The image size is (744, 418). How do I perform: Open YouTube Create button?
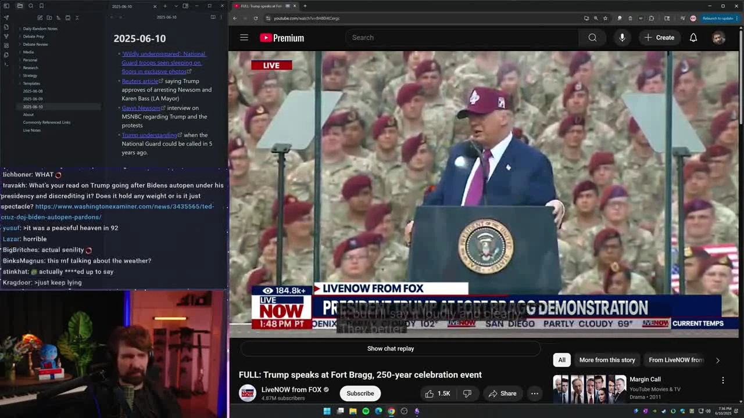coord(659,38)
